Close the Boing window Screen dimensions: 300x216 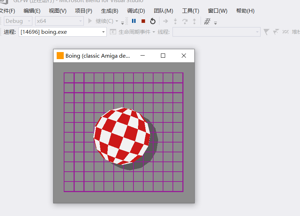pyautogui.click(x=184, y=56)
